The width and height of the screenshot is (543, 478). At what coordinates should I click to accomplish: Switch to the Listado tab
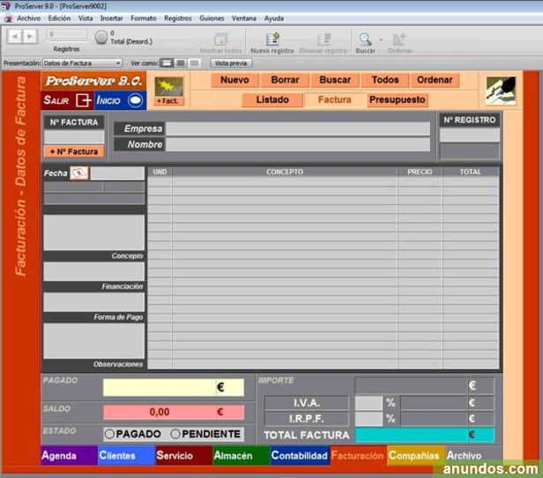(x=272, y=100)
